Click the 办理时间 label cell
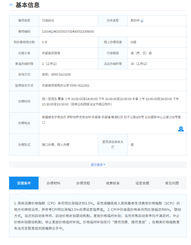The height and width of the screenshot is (245, 191). (24, 102)
